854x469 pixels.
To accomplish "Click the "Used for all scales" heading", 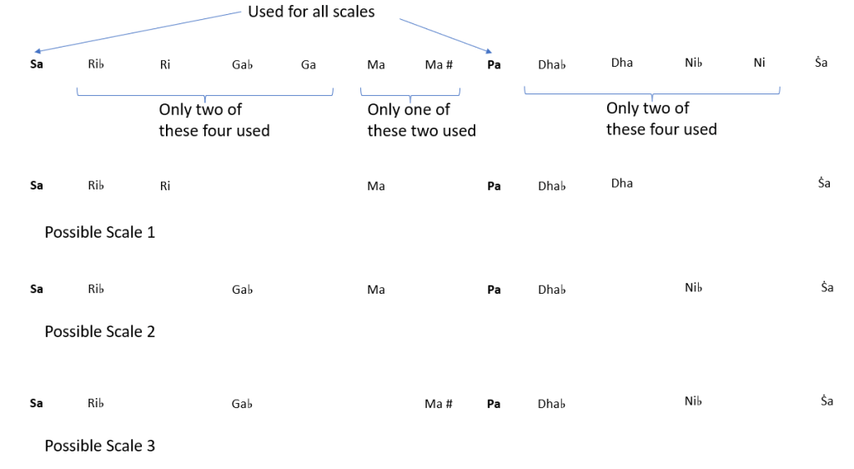I will click(311, 12).
